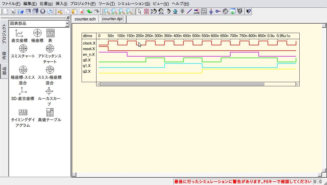
Task: Open the プロジェクト side tab
Action: (4, 34)
